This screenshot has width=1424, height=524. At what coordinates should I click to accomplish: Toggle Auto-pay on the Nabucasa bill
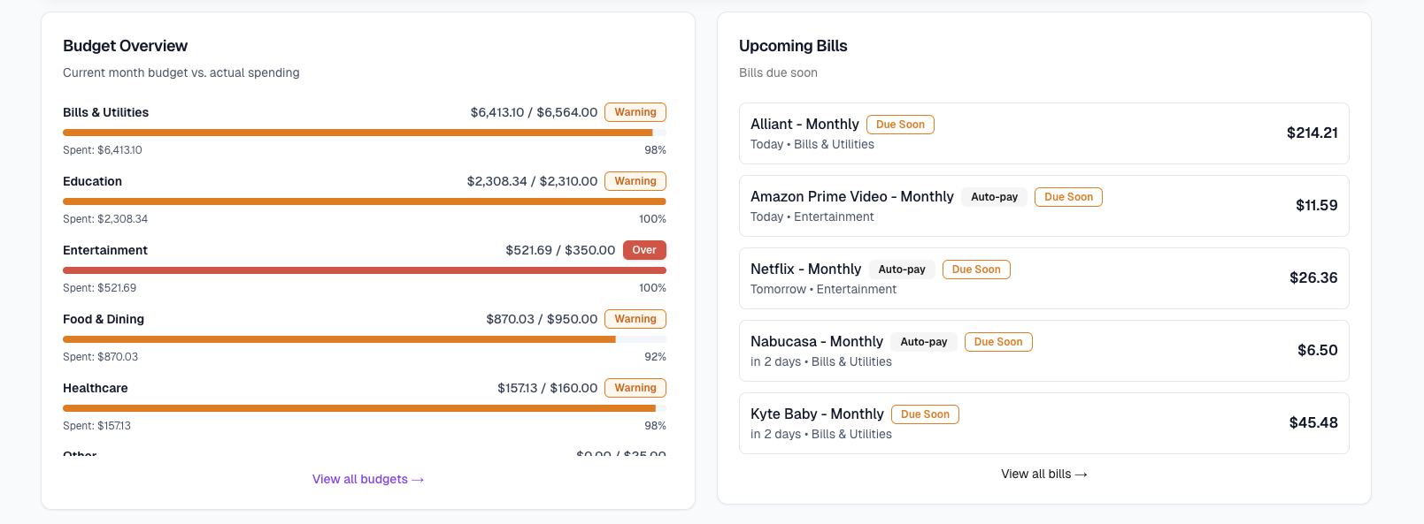tap(923, 341)
